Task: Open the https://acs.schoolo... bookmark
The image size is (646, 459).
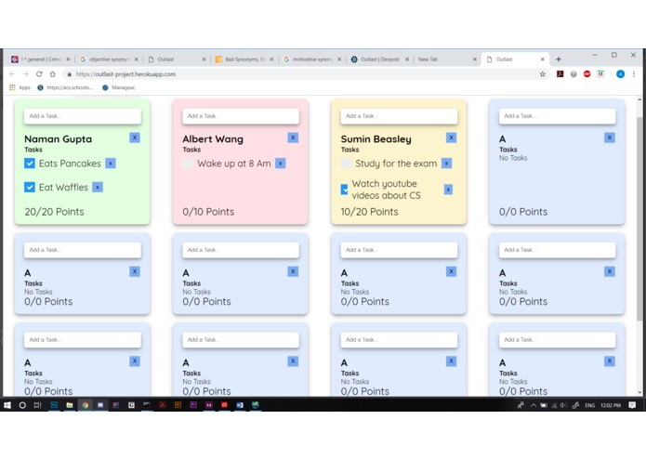Action: click(x=65, y=87)
